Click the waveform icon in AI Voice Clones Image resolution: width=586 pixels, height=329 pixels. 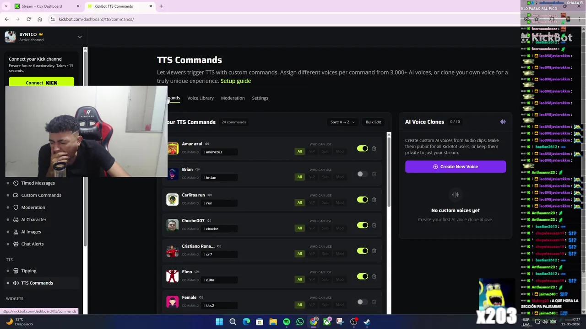tap(503, 122)
